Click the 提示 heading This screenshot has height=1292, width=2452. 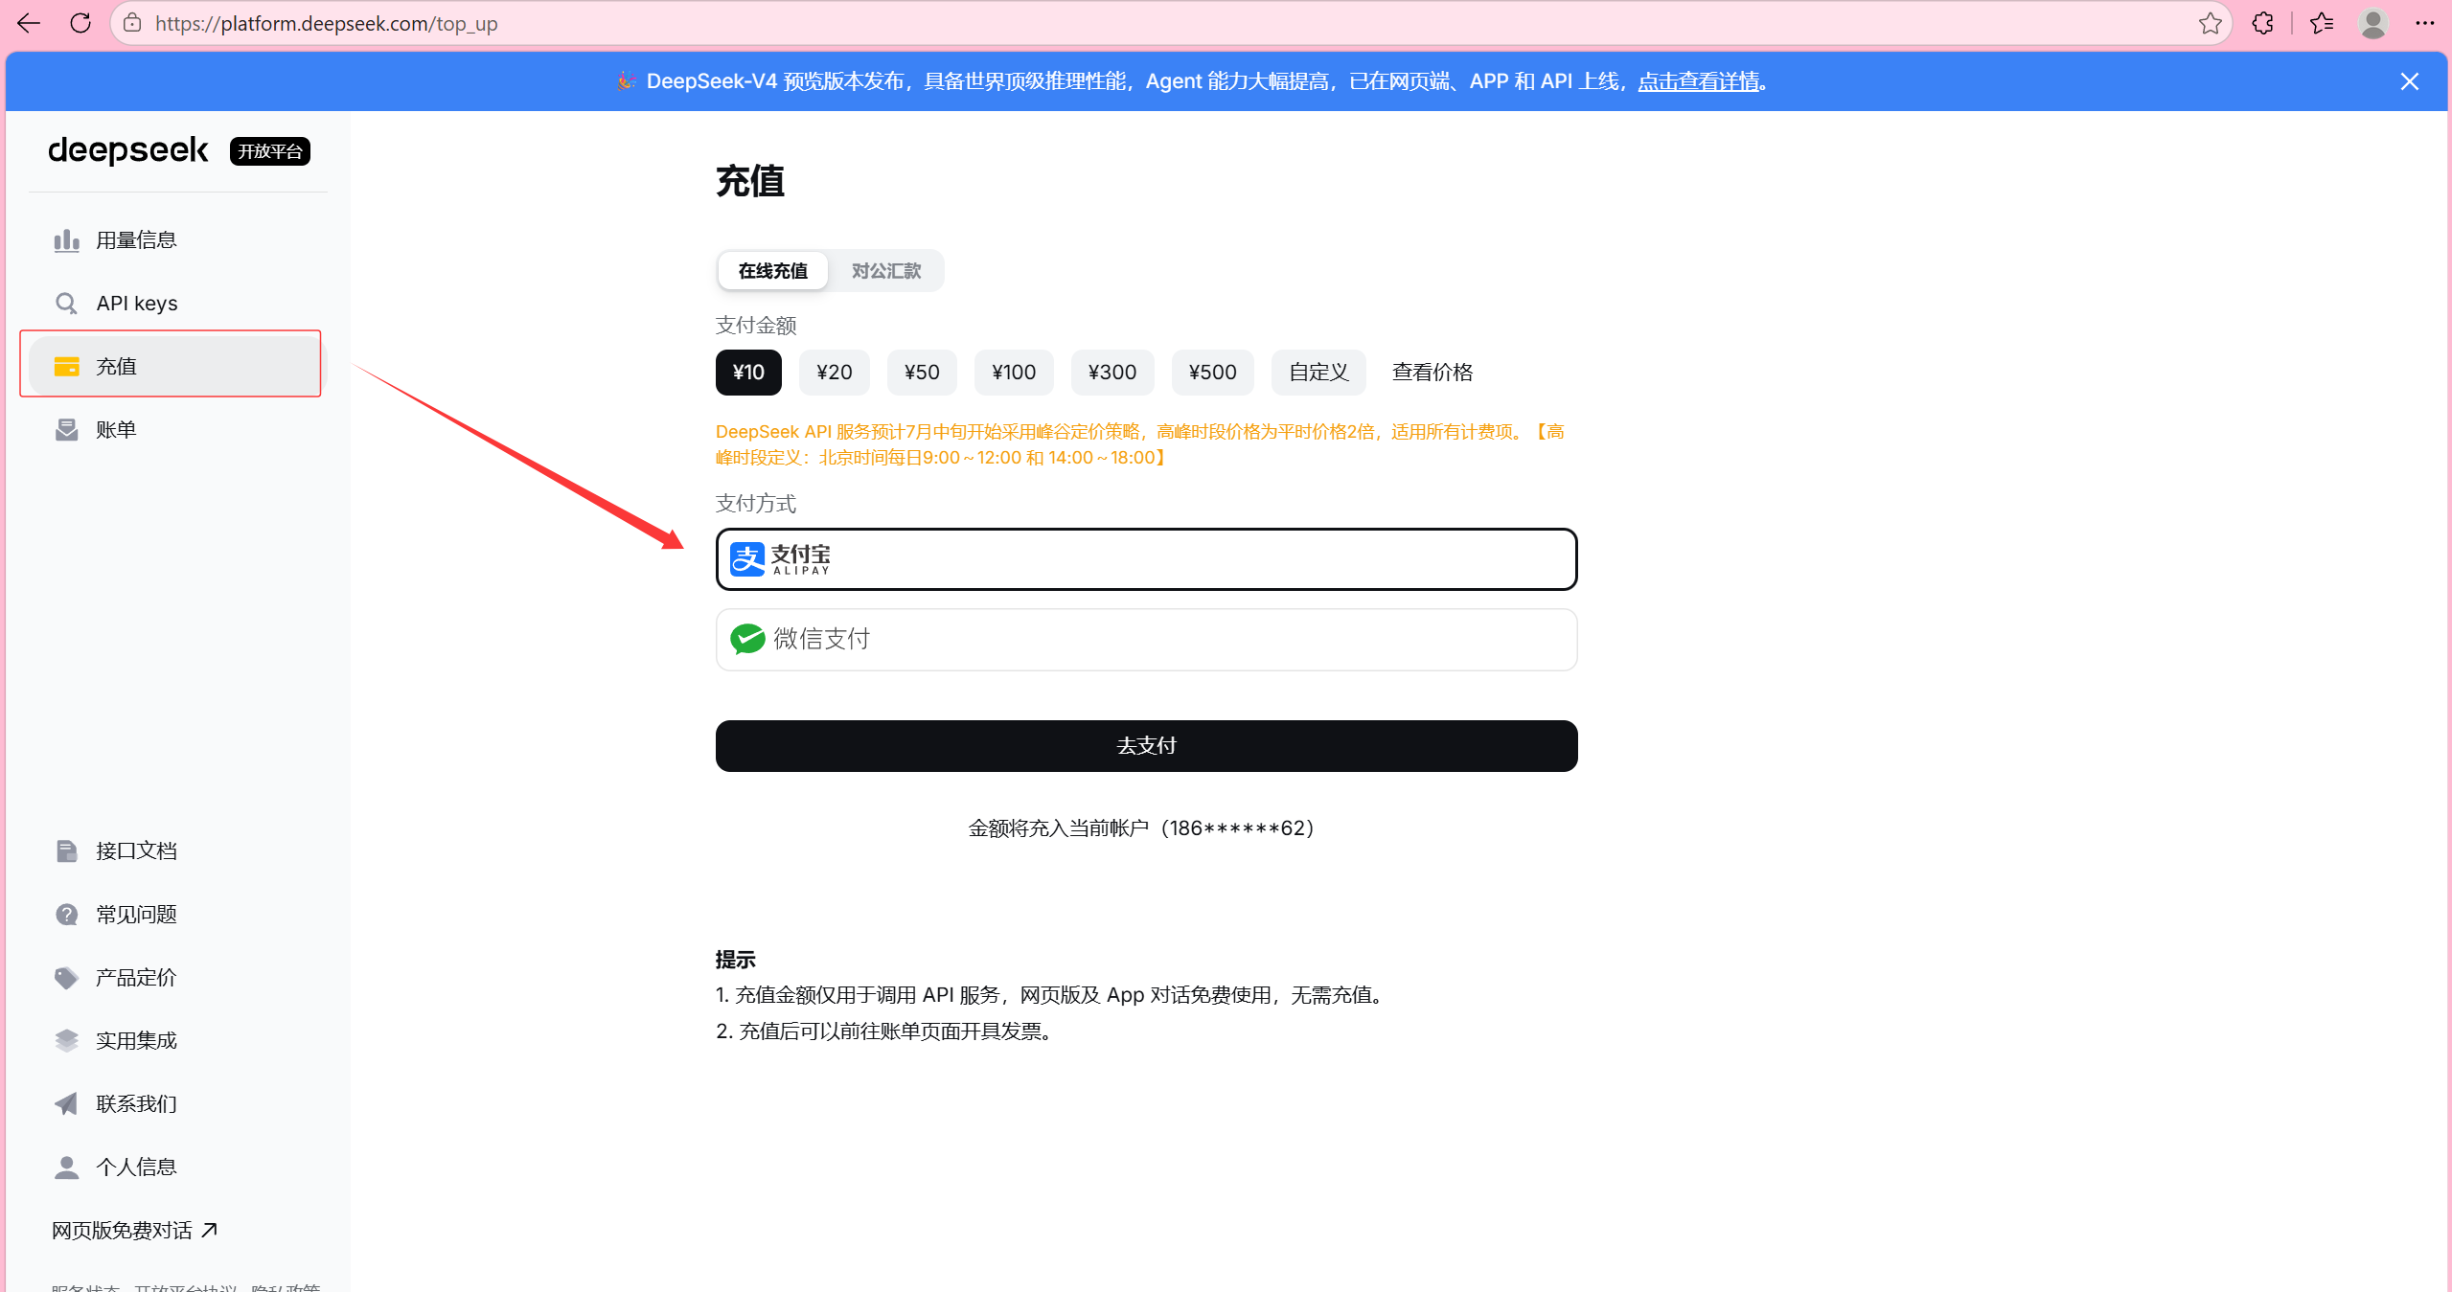pyautogui.click(x=736, y=960)
